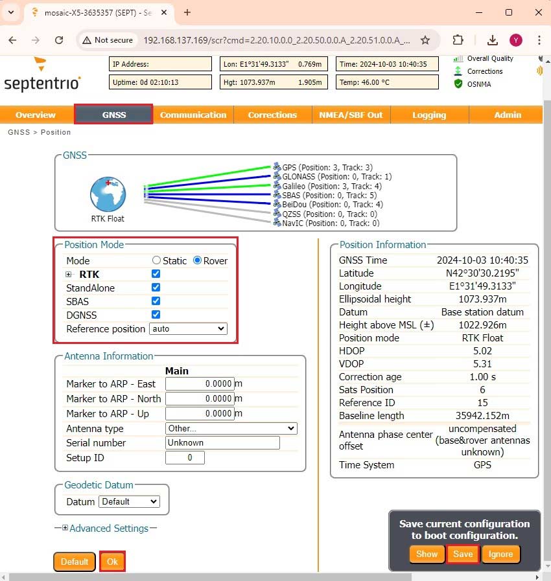Image resolution: width=551 pixels, height=581 pixels.
Task: Click the RTK Float globe icon
Action: tap(108, 192)
